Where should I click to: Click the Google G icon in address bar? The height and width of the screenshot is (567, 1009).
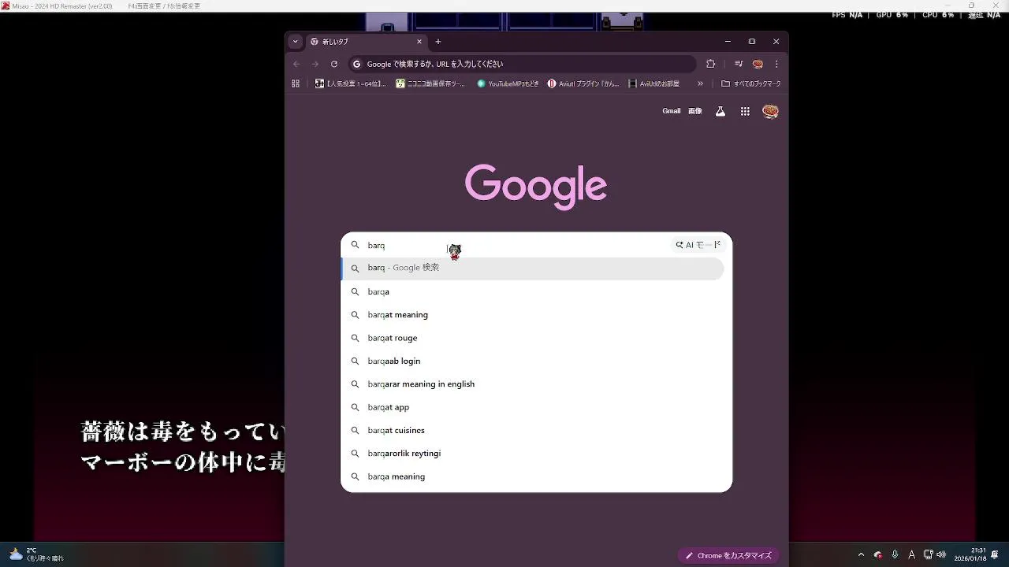click(x=357, y=64)
